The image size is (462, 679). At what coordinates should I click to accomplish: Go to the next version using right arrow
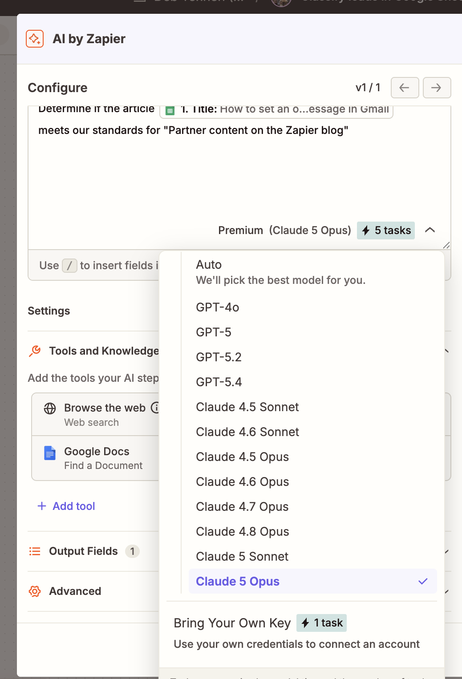click(437, 88)
